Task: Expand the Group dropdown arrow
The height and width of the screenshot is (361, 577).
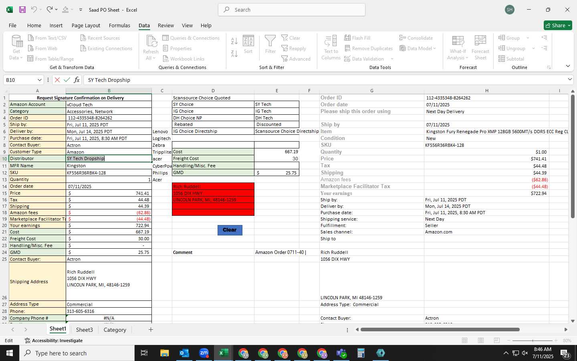Action: click(528, 38)
